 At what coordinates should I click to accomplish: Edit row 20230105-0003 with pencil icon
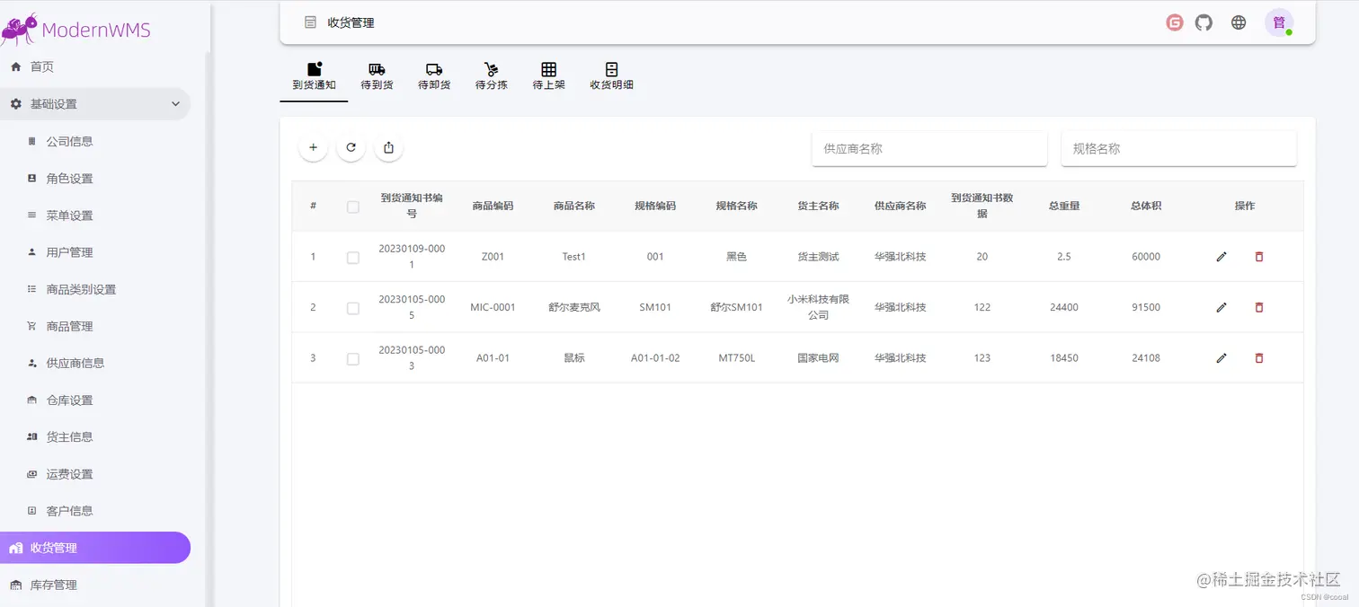coord(1221,357)
